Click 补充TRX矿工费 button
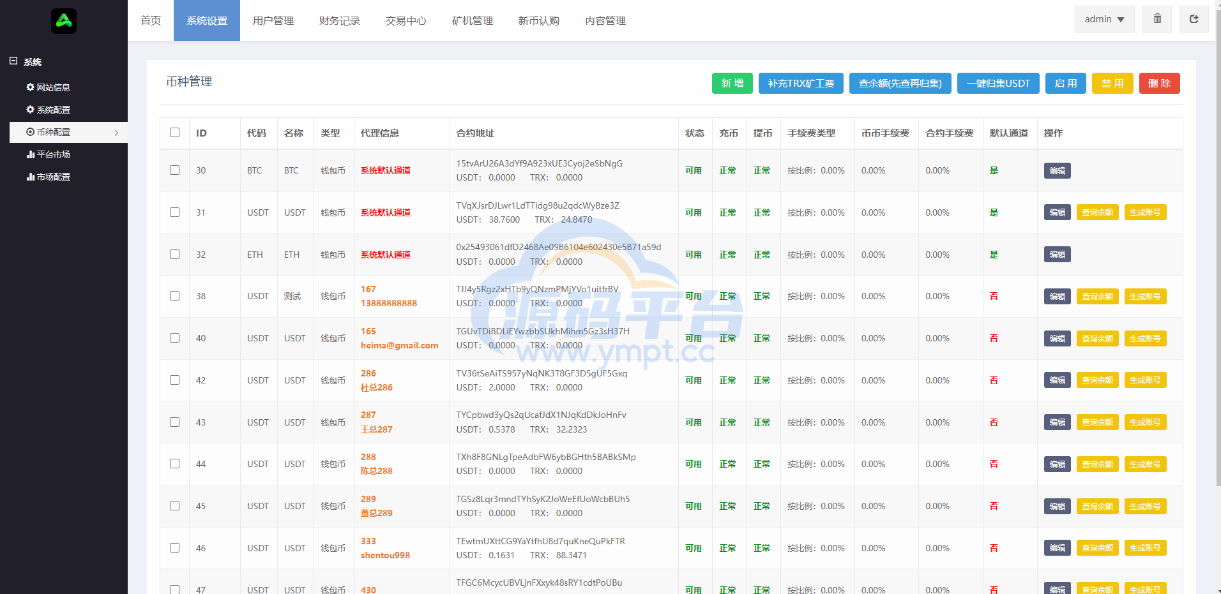 click(x=801, y=83)
